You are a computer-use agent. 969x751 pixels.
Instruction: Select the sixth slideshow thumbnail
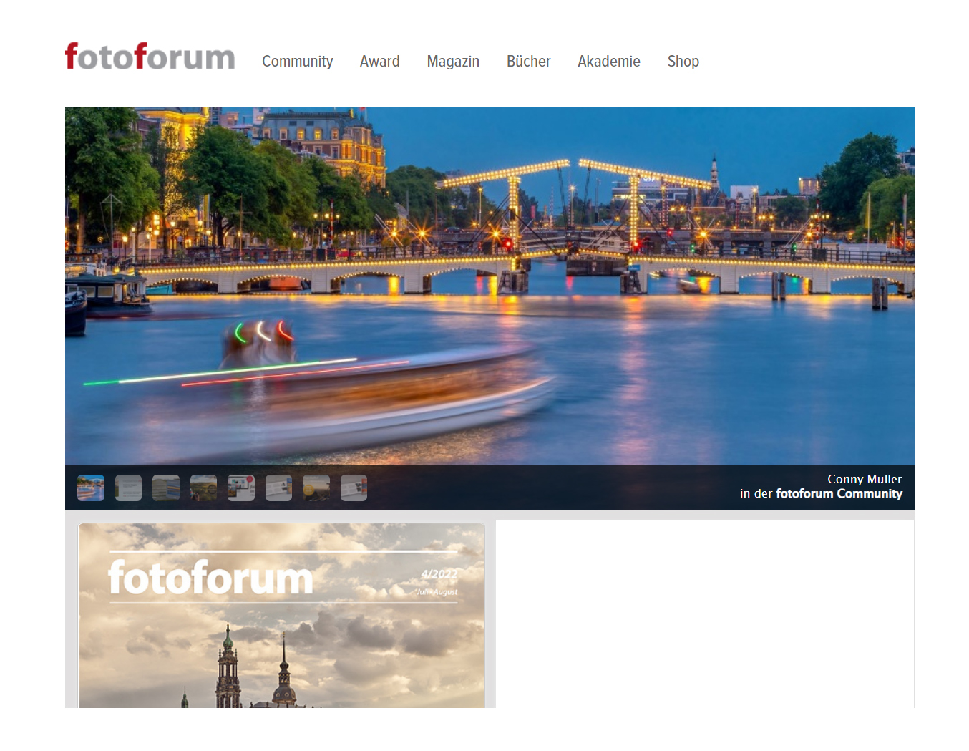pyautogui.click(x=278, y=488)
